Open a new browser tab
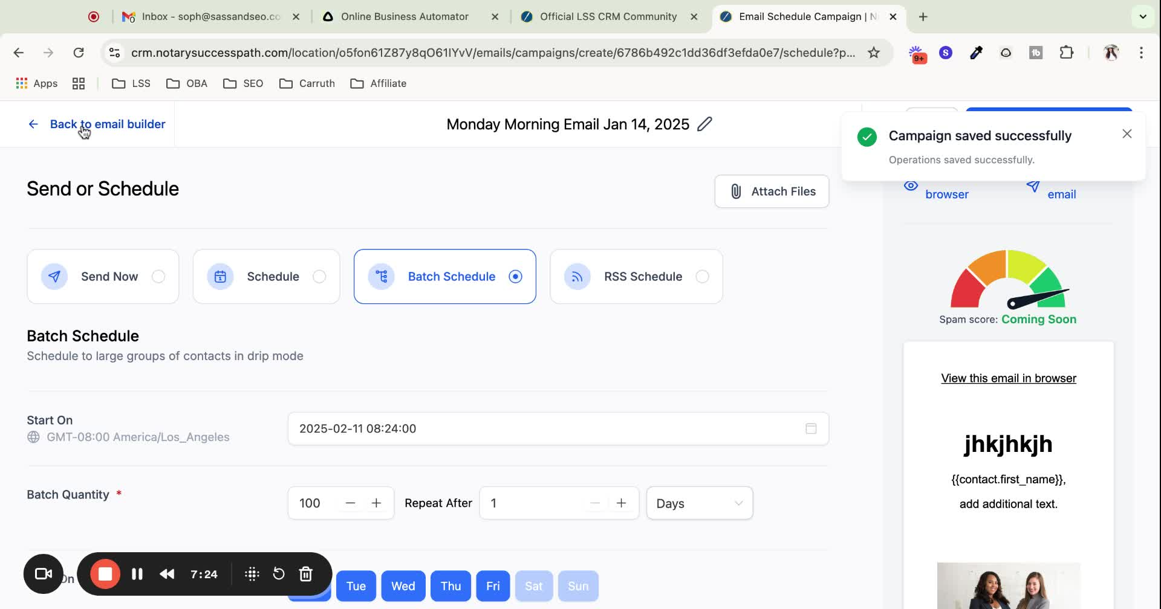 pos(923,17)
